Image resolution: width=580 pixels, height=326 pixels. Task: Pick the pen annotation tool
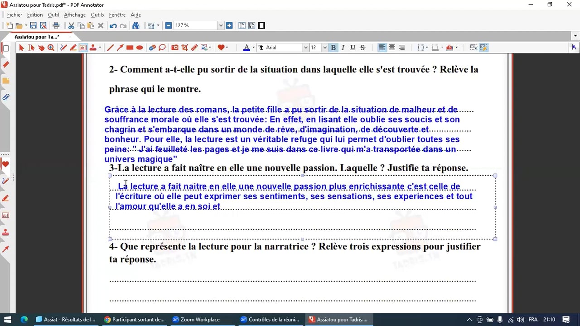[x=63, y=48]
